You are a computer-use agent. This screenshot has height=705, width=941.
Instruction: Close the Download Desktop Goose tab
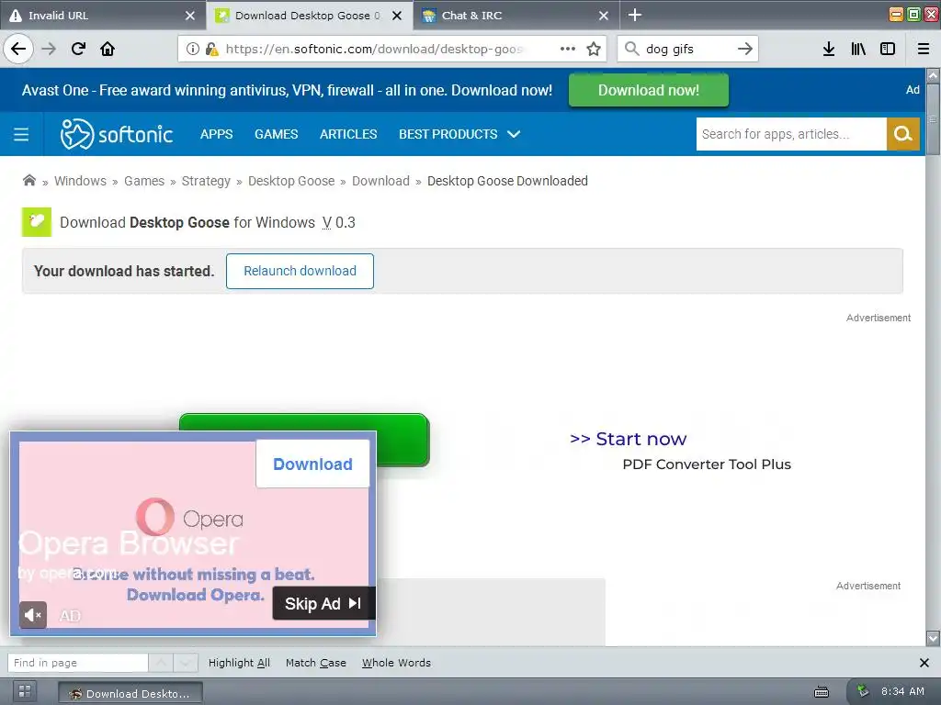(x=397, y=16)
